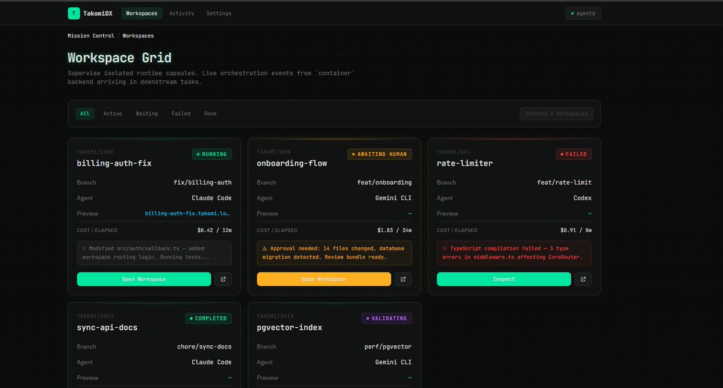The height and width of the screenshot is (388, 723).
Task: Click the $0.91 / 8m cost value
Action: tap(577, 230)
